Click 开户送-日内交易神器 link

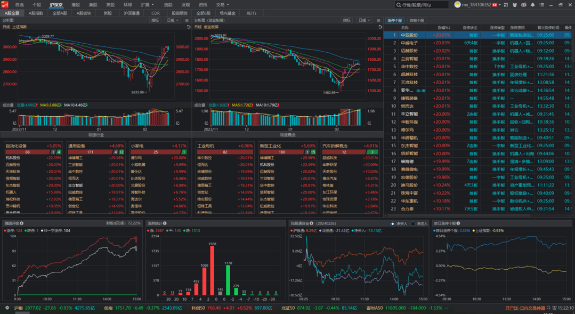(525, 308)
